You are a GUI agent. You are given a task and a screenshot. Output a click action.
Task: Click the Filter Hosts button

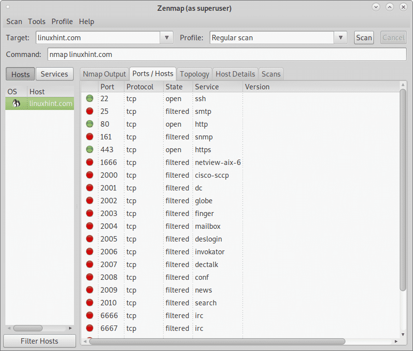coord(39,341)
